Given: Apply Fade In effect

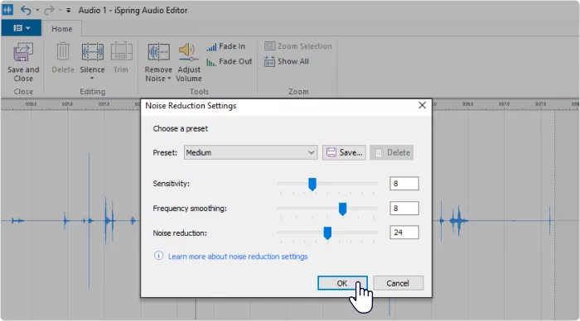Looking at the screenshot, I should (x=226, y=46).
